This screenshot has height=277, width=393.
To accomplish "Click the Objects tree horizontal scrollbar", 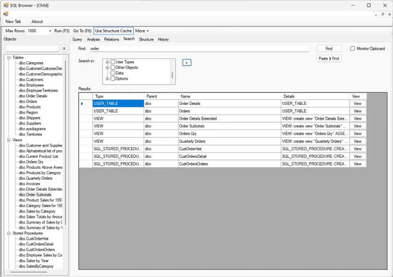I will [28, 272].
